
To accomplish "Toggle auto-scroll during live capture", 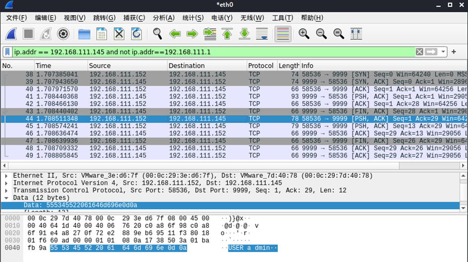I will click(262, 34).
